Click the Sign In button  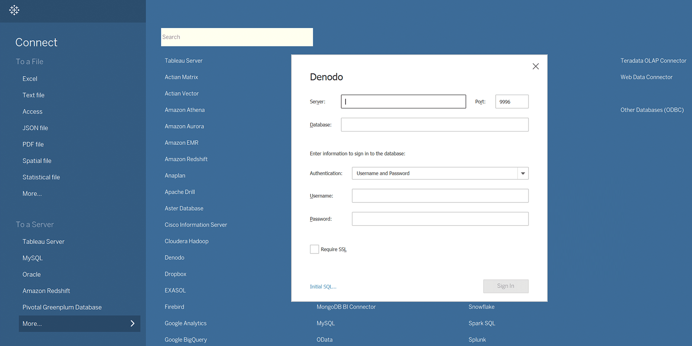pyautogui.click(x=506, y=286)
